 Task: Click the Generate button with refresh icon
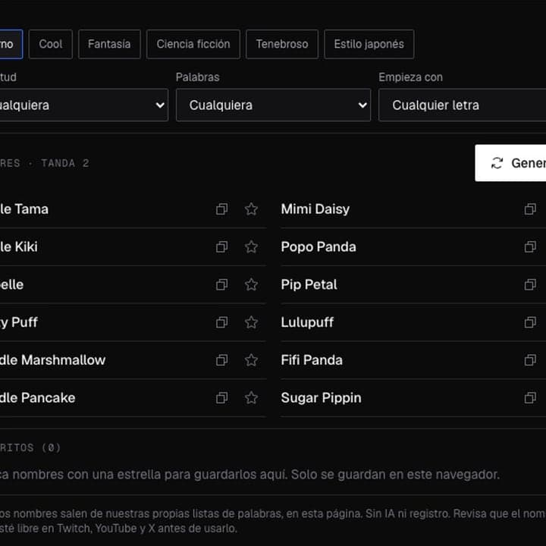point(510,163)
